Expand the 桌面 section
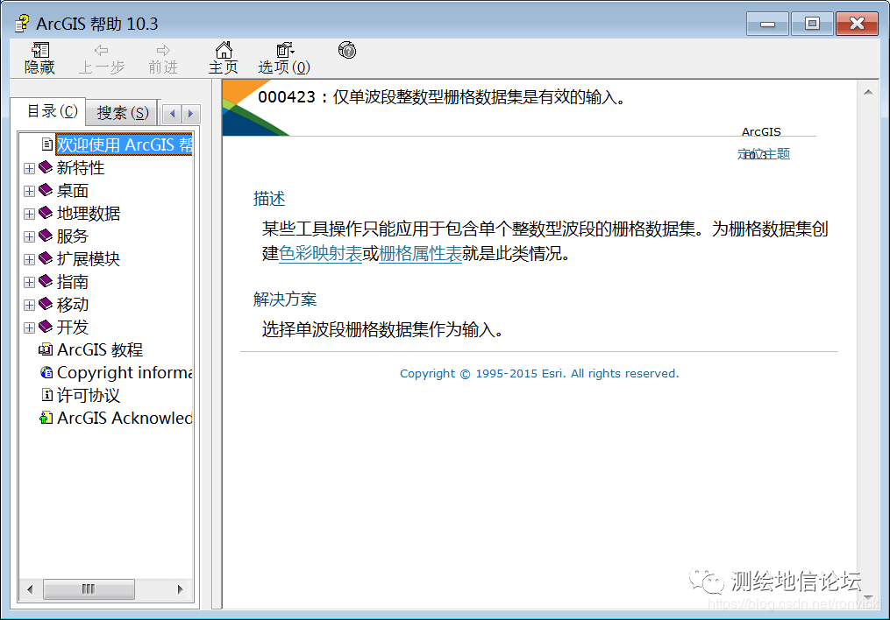Screen dimensions: 890x620 (x=29, y=190)
